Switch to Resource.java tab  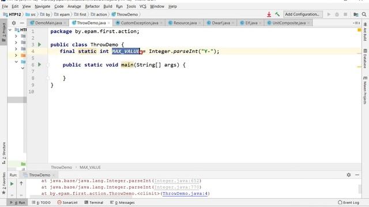click(185, 23)
